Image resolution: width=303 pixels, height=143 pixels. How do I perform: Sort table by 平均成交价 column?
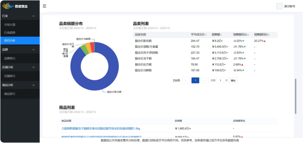point(198,34)
